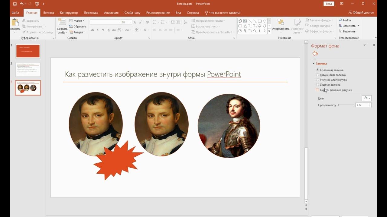Open the Макет layout dropdown
The height and width of the screenshot is (217, 387).
(x=77, y=20)
